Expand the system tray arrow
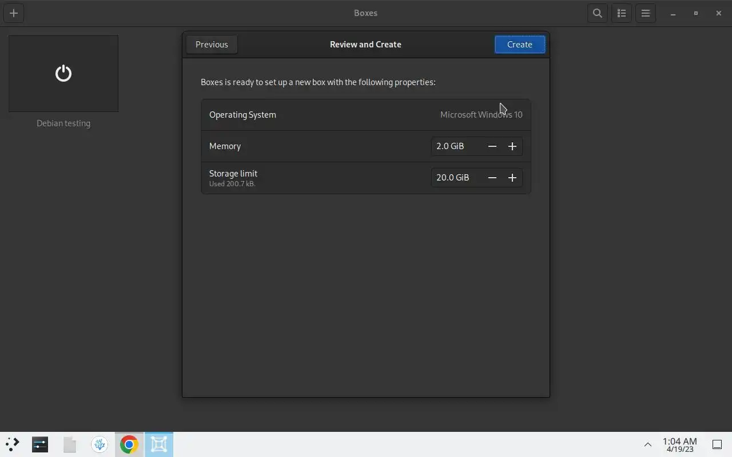The image size is (732, 457). (x=648, y=444)
